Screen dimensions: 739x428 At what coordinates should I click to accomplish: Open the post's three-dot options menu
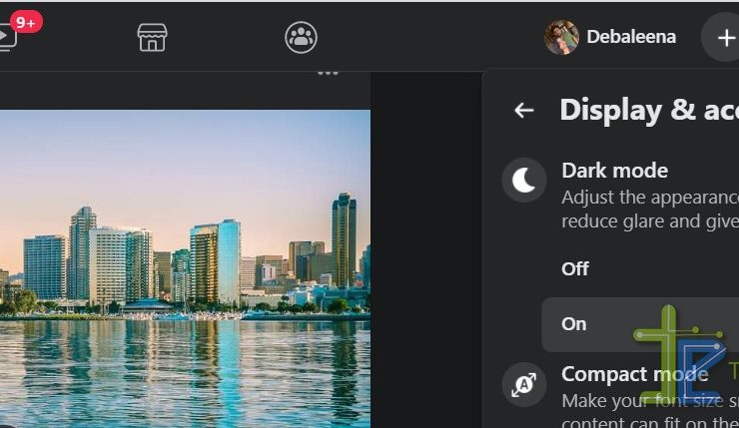[328, 73]
